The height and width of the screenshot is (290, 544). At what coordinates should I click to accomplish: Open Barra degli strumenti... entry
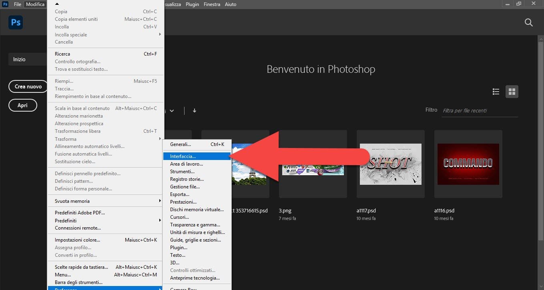[106, 282]
